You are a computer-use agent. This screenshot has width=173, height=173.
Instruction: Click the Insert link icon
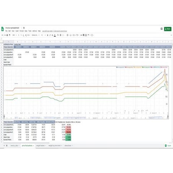click(81, 35)
